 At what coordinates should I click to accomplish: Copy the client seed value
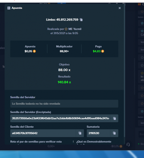point(80,133)
